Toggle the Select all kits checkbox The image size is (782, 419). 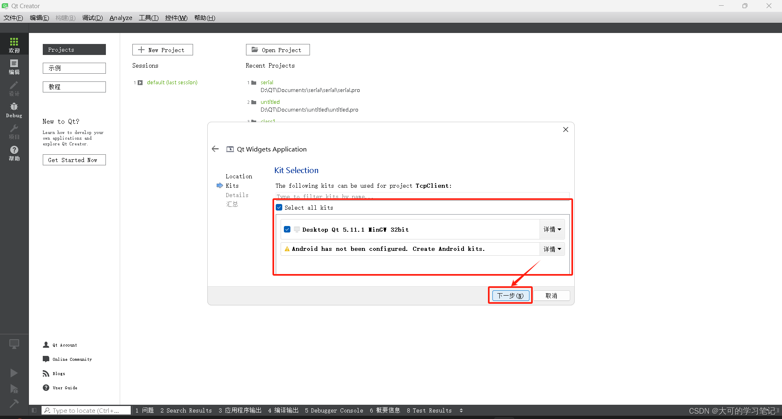click(x=279, y=207)
